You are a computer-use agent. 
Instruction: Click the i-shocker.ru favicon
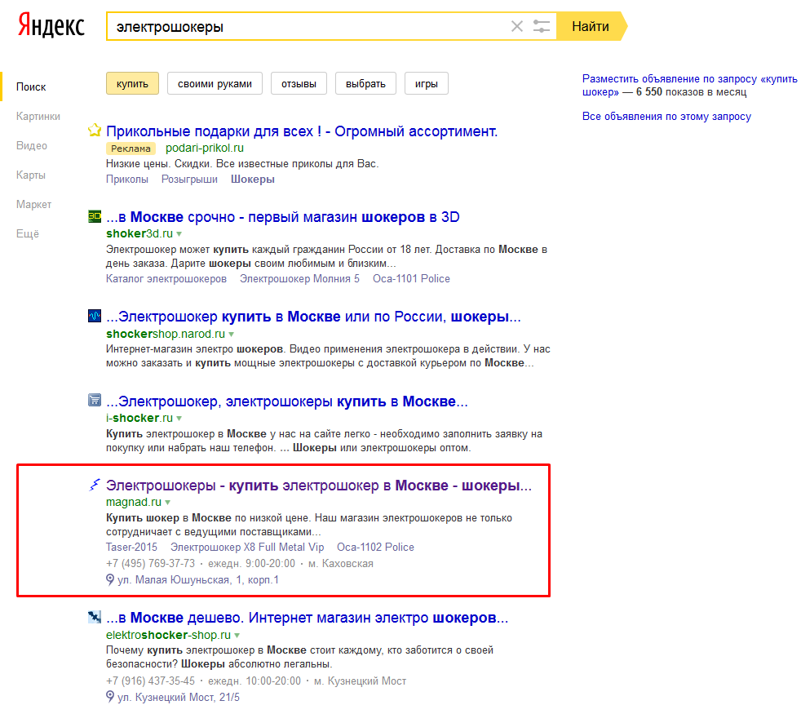point(95,400)
